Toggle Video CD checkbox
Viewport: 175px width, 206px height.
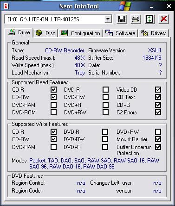[x=158, y=89]
